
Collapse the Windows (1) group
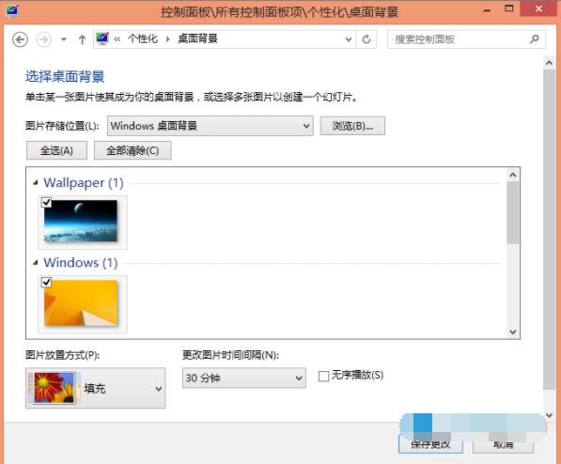coord(35,263)
